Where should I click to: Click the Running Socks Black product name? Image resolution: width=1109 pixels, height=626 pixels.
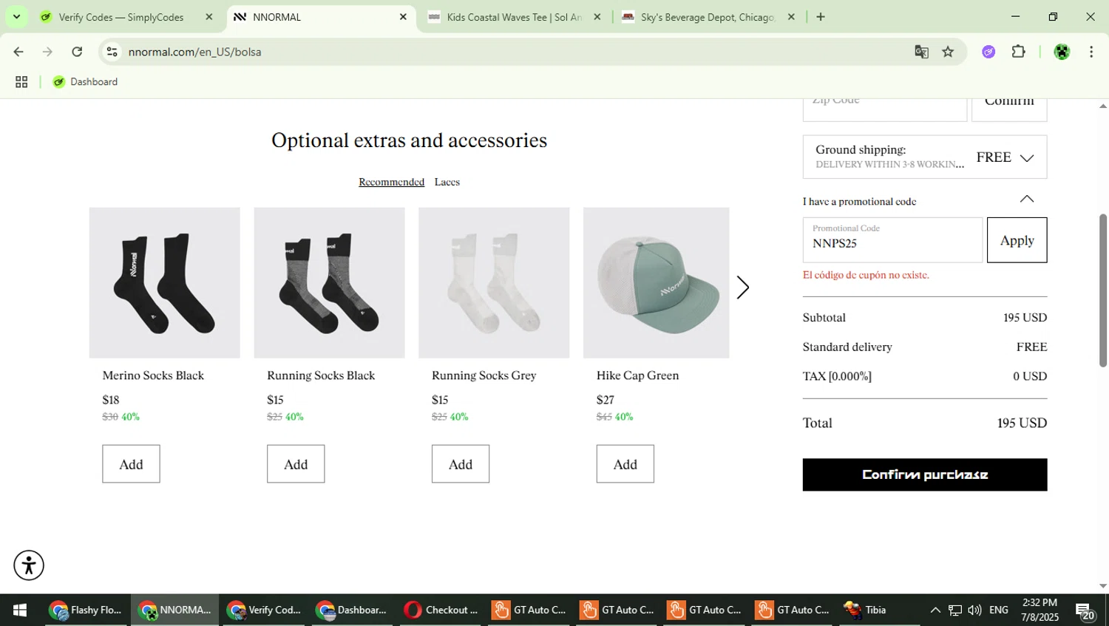[x=321, y=375]
